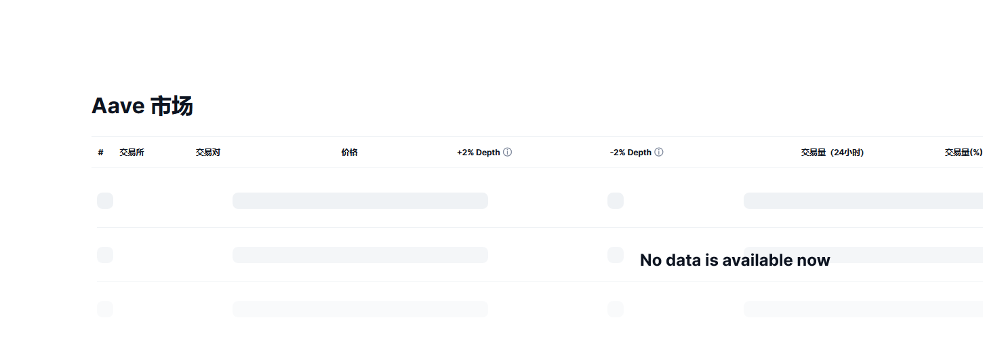This screenshot has width=983, height=339.
Task: Sort by +2% Depth column label
Action: pos(479,153)
